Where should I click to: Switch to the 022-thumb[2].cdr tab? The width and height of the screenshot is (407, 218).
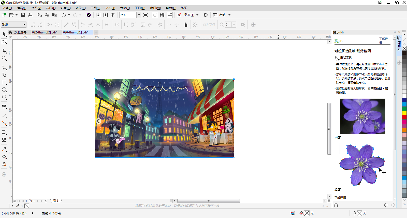[x=45, y=32]
